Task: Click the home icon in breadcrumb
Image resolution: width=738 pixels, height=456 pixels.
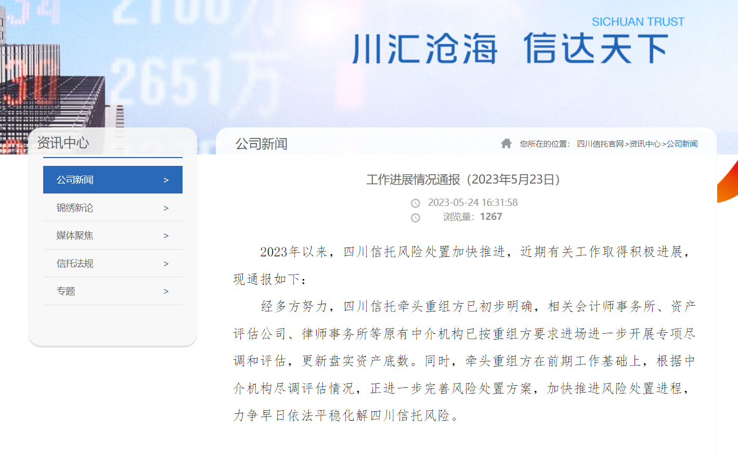Action: pyautogui.click(x=506, y=144)
